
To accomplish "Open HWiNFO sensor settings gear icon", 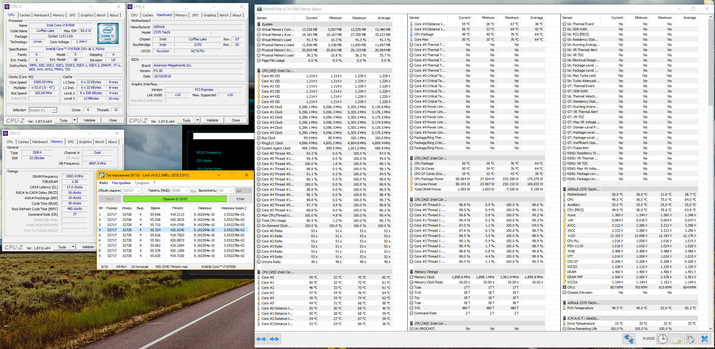I will point(690,339).
